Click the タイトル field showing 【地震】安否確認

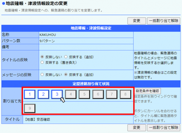(x=78, y=120)
